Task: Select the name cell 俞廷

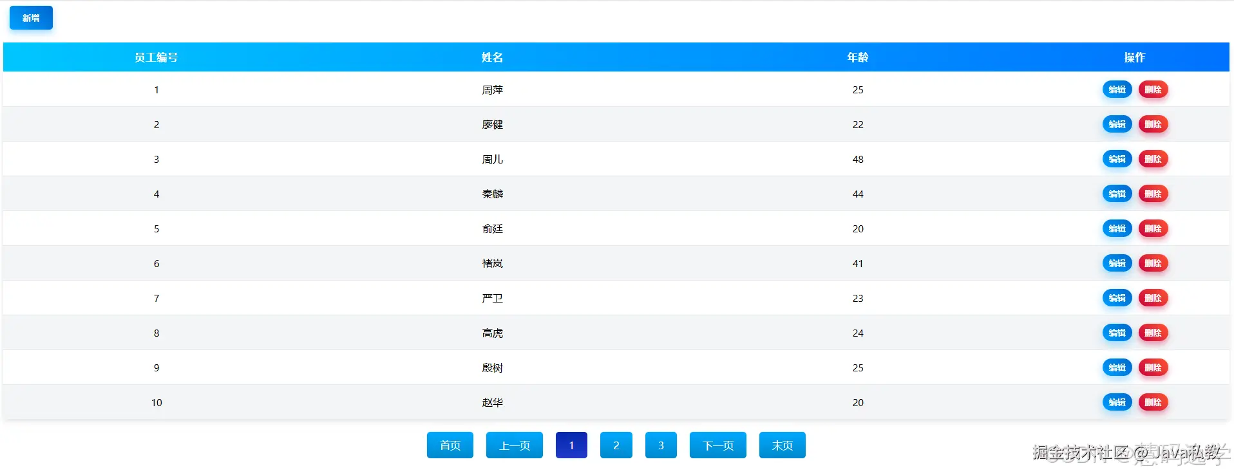Action: [x=492, y=228]
